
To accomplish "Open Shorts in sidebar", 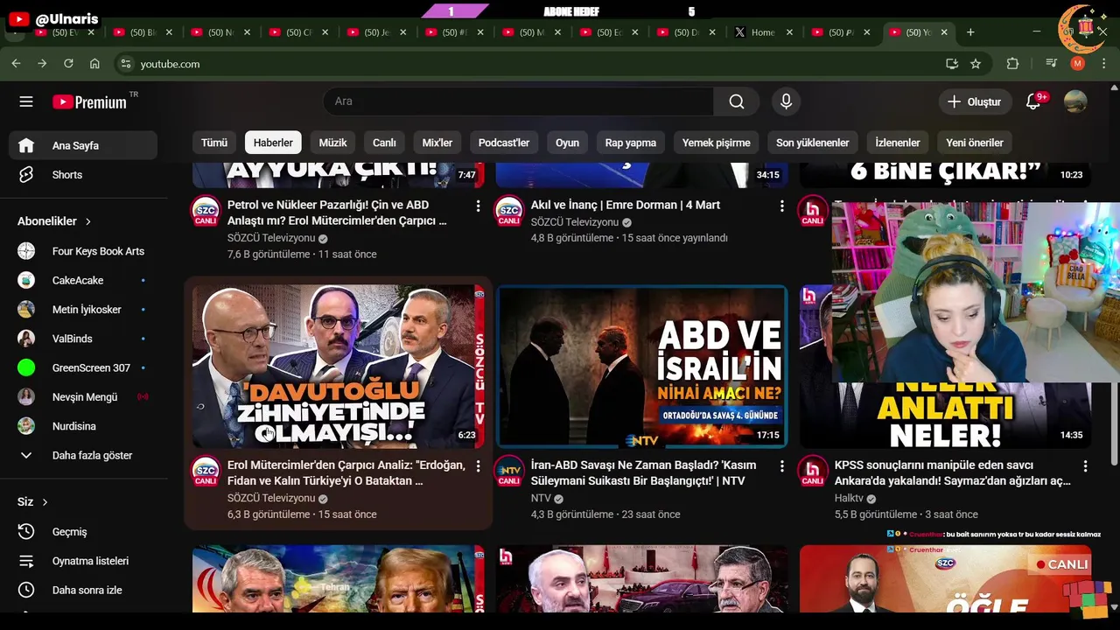I will click(83, 175).
